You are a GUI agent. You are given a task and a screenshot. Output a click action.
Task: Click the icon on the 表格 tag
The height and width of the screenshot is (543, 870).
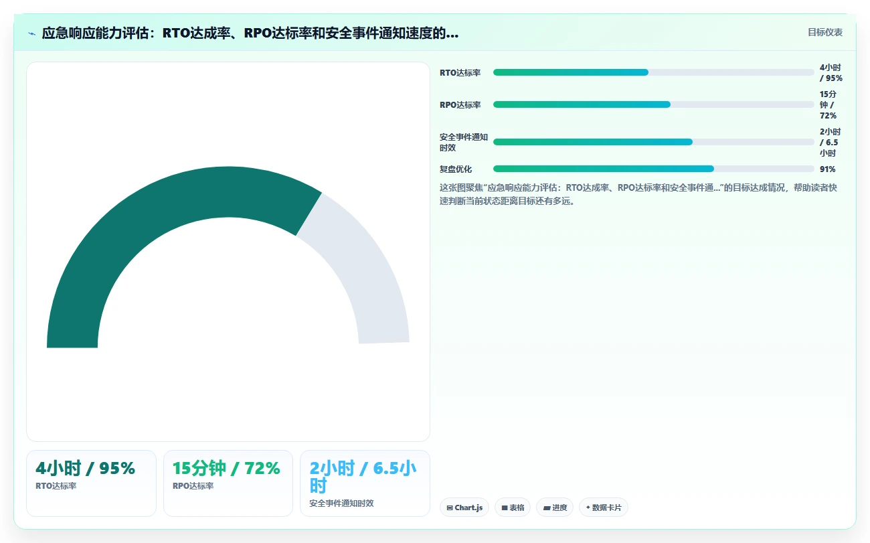[x=505, y=508]
